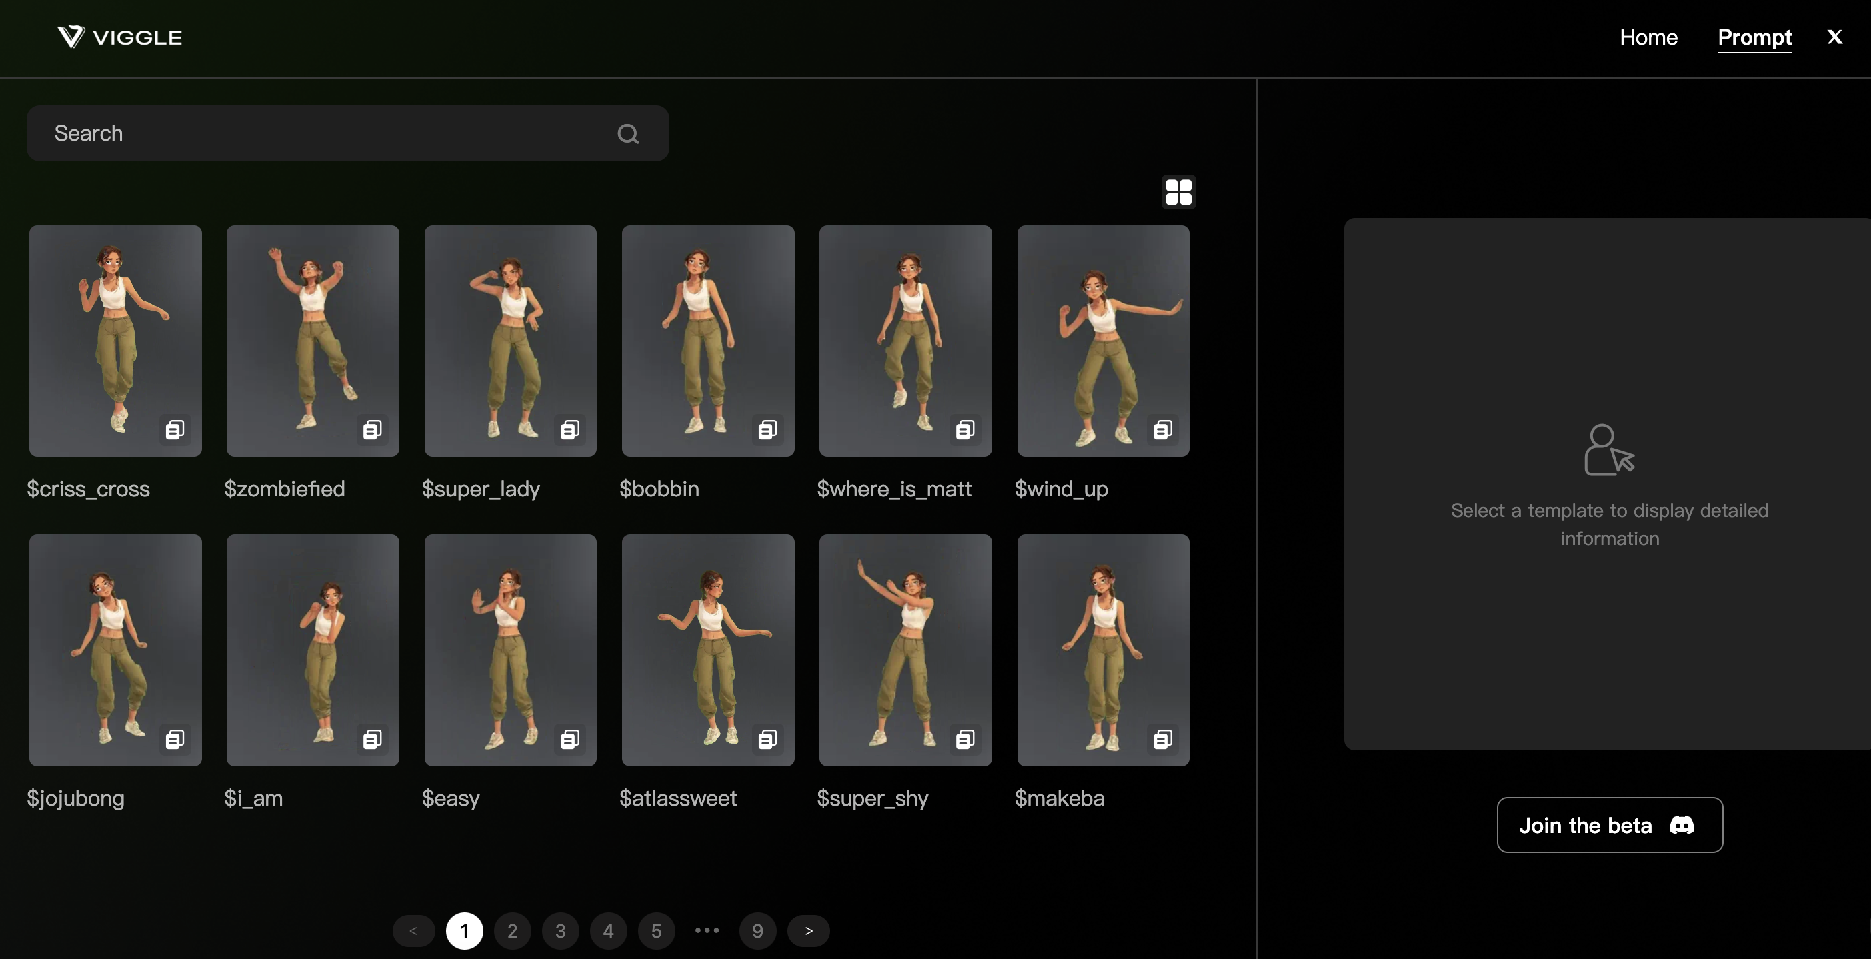1871x959 pixels.
Task: Close the menu with the X
Action: (1834, 37)
